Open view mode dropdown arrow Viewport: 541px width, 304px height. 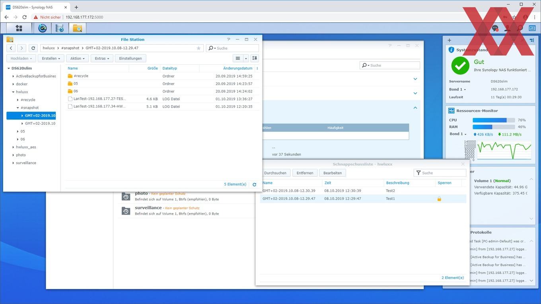pyautogui.click(x=246, y=58)
